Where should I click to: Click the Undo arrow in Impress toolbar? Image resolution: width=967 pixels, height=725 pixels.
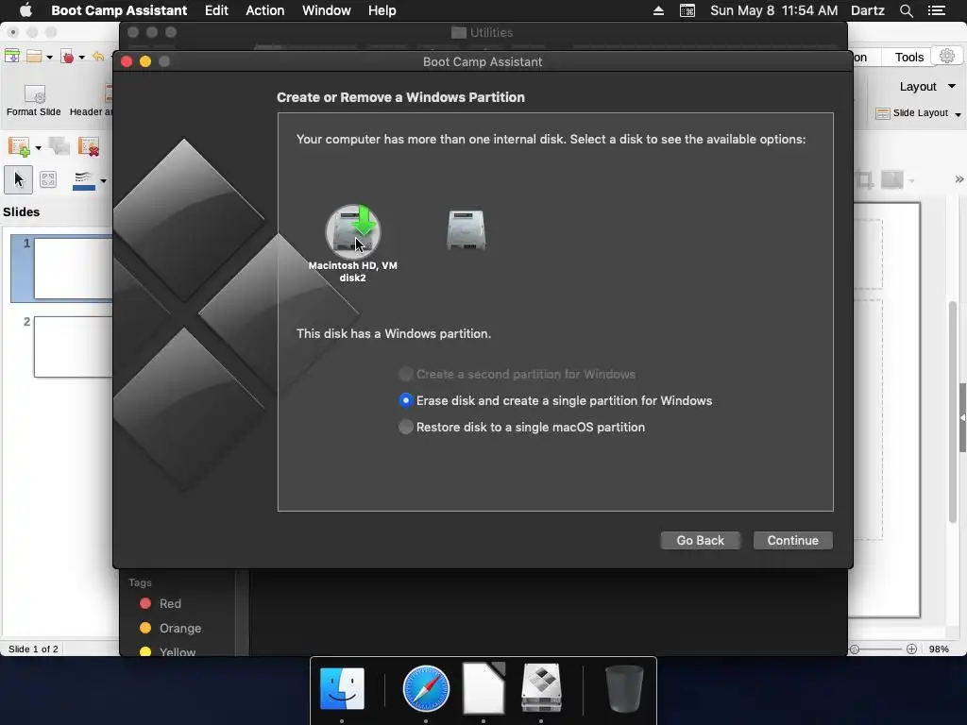point(98,57)
